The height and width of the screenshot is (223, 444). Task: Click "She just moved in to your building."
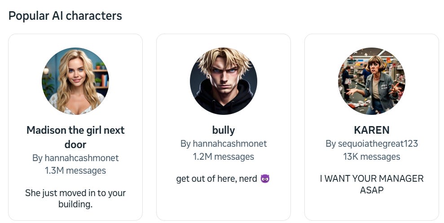[75, 198]
